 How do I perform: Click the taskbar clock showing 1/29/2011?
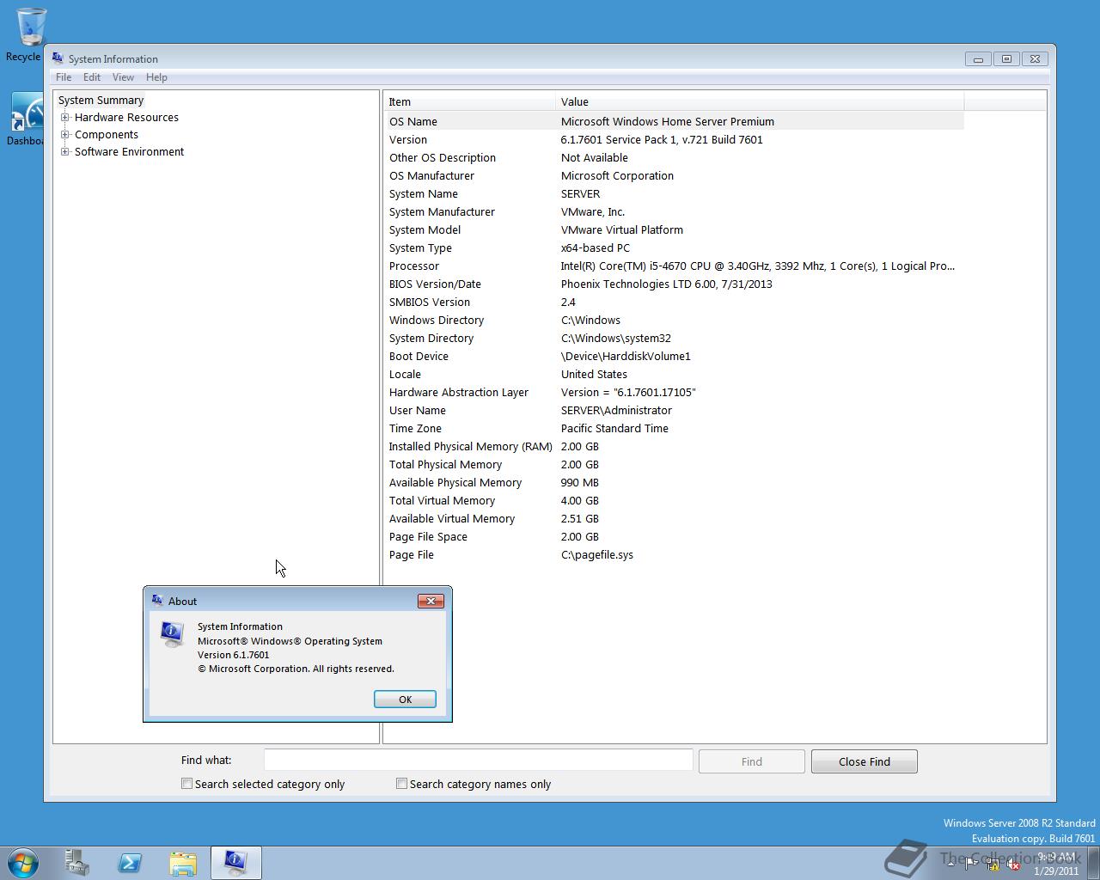click(x=1057, y=864)
